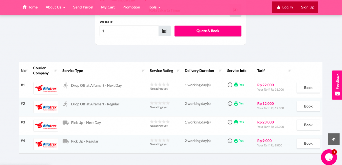The image size is (342, 165).
Task: Click printer icon in row #2
Action: click(x=236, y=104)
